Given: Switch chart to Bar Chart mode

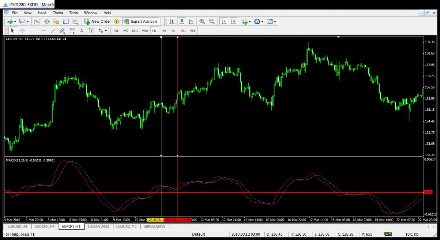Looking at the screenshot, I should pos(172,22).
